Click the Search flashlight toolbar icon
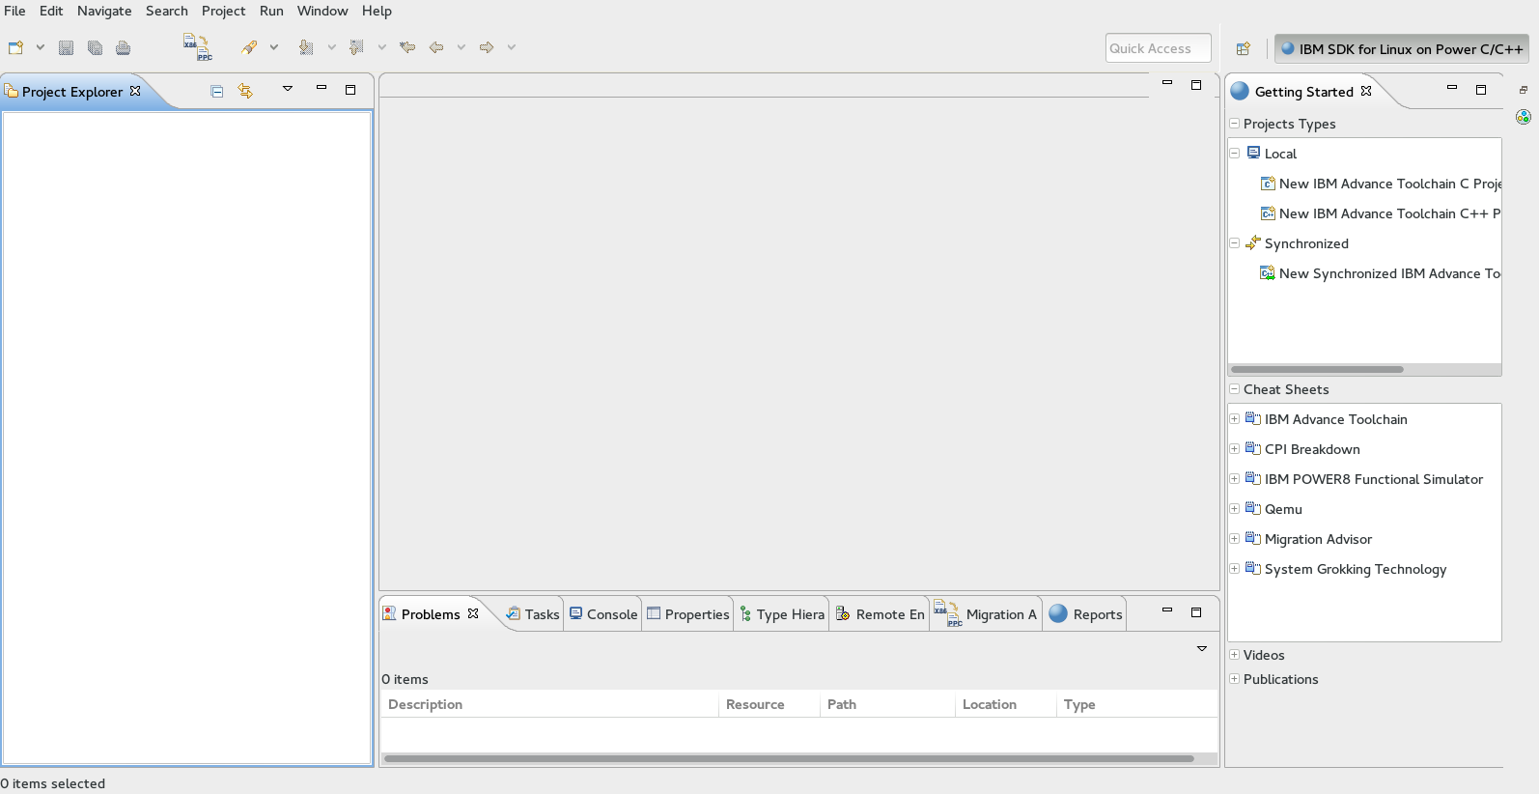The image size is (1539, 794). (x=250, y=47)
